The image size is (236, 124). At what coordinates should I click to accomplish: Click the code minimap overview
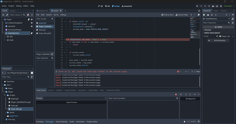click(195, 28)
